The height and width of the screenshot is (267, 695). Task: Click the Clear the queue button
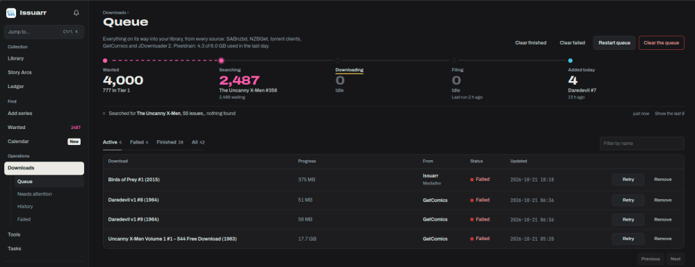point(662,43)
